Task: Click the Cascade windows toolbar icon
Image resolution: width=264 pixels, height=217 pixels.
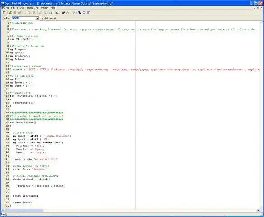Action: tap(80, 13)
